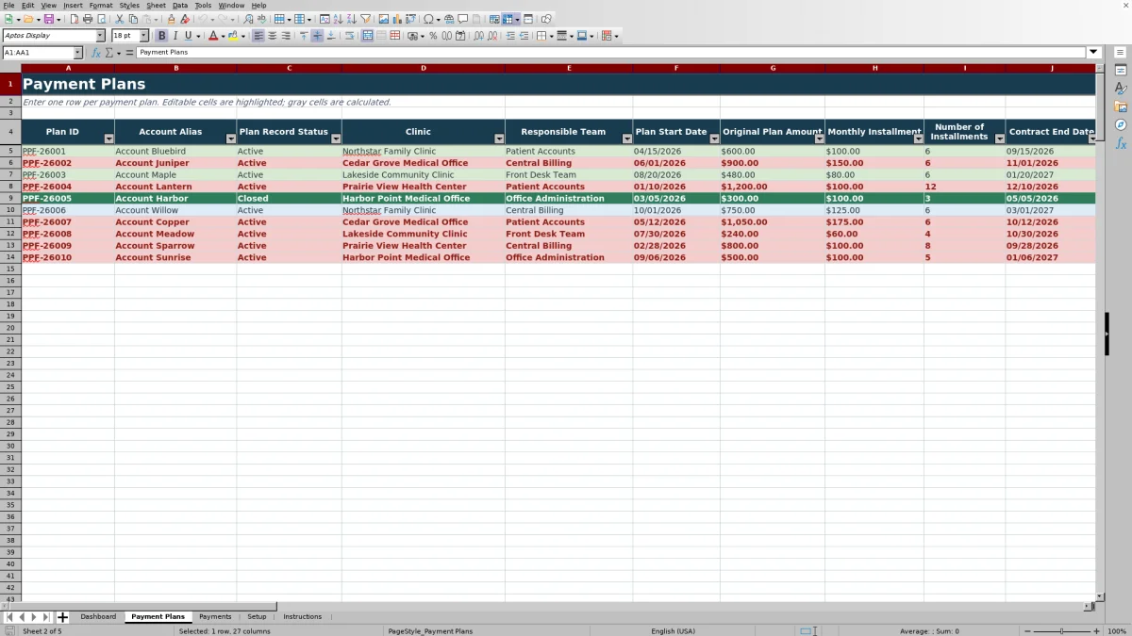Open Monthly Installment filter dropdown
1132x636 pixels.
point(918,139)
